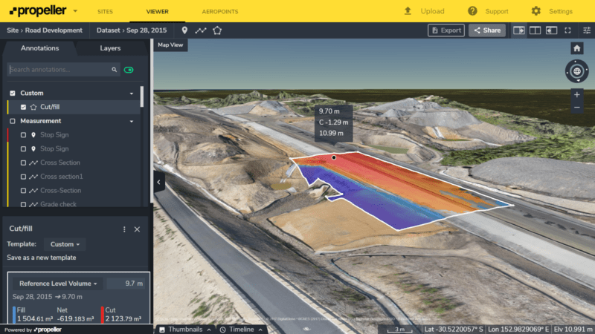Click the Share button
The image size is (595, 334).
[x=487, y=30]
